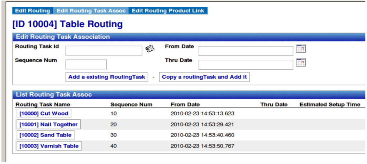The height and width of the screenshot is (164, 367).
Task: Open the Edit Routing Product Link tab
Action: tap(168, 11)
